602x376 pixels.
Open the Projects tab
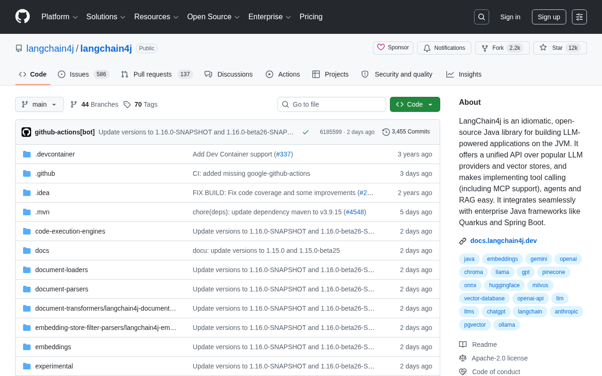coord(331,74)
